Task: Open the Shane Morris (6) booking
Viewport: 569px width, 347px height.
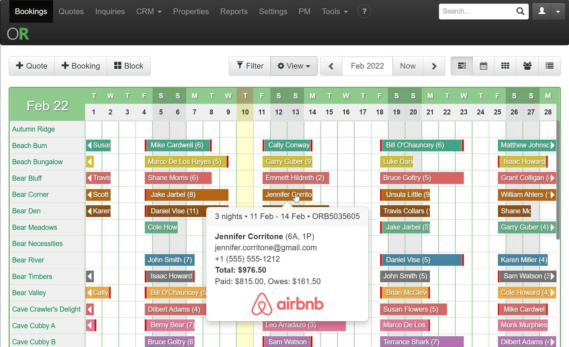Action: pos(178,178)
